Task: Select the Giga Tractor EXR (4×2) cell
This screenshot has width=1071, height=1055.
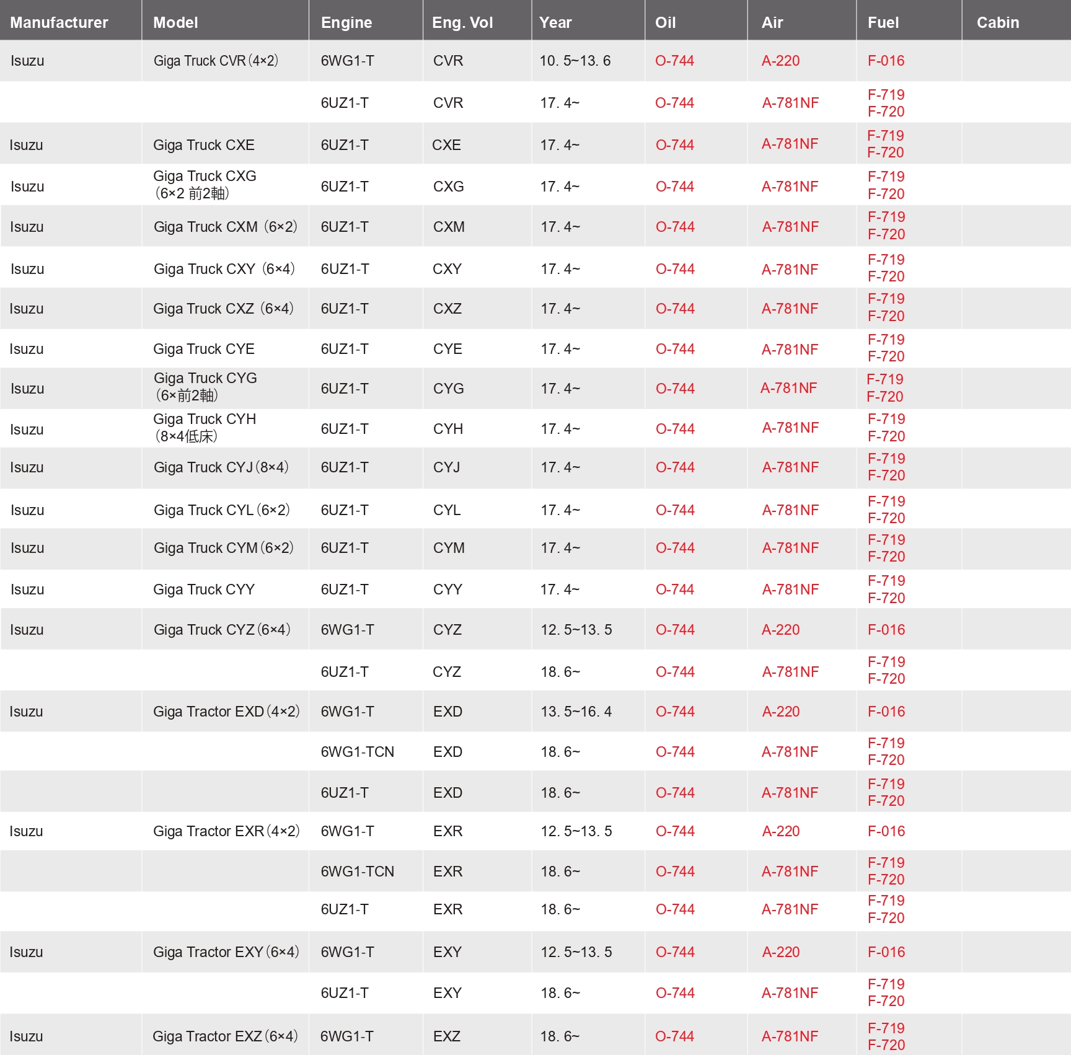Action: (227, 831)
